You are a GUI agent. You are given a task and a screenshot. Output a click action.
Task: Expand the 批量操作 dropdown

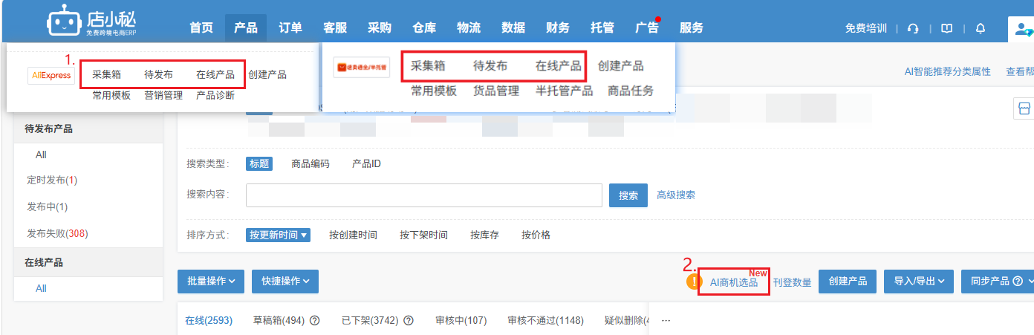coord(211,282)
